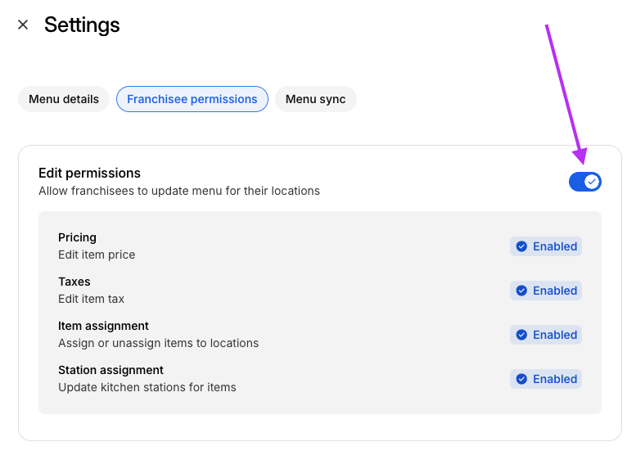Close the Settings panel with the X
This screenshot has height=460, width=636.
[23, 25]
